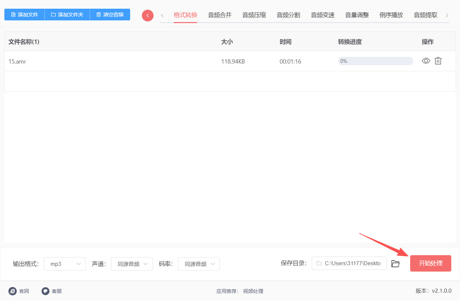Expand the 码率 bitrate dropdown
Image resolution: width=460 pixels, height=301 pixels.
click(199, 264)
